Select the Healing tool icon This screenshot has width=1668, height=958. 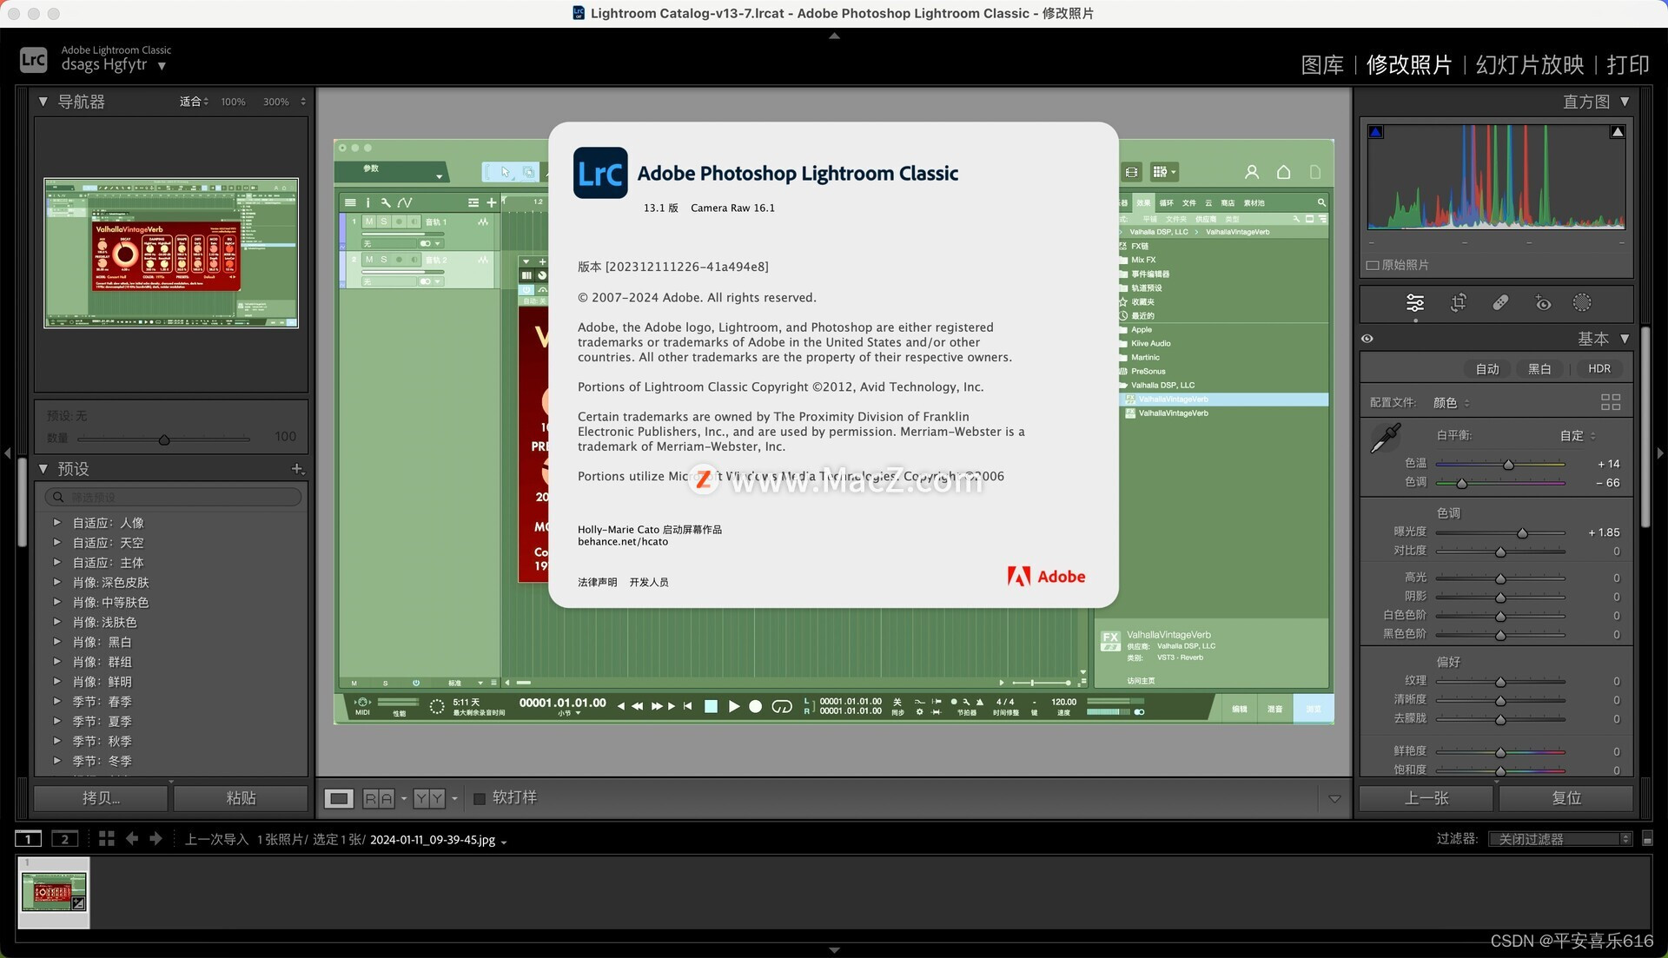click(1500, 302)
